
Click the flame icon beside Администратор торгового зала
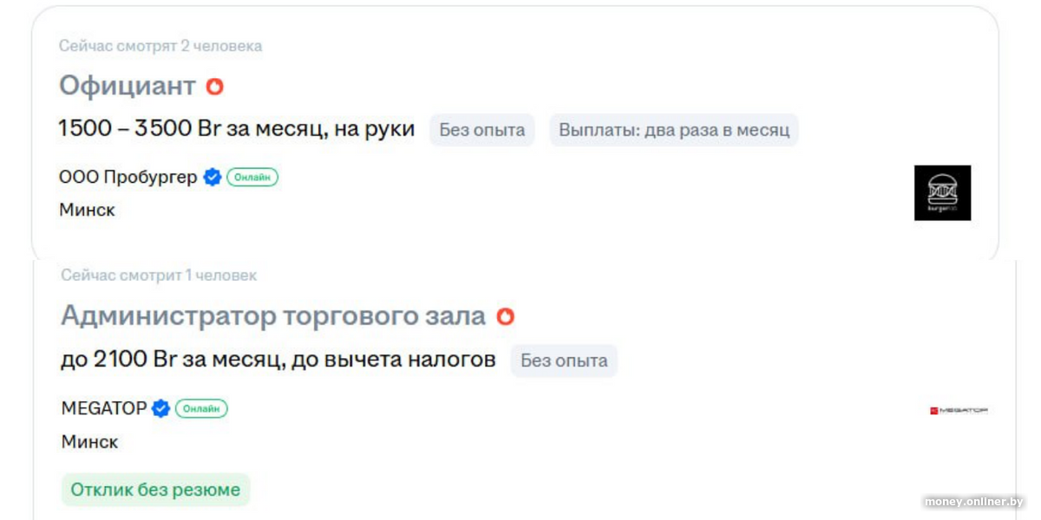pyautogui.click(x=505, y=317)
